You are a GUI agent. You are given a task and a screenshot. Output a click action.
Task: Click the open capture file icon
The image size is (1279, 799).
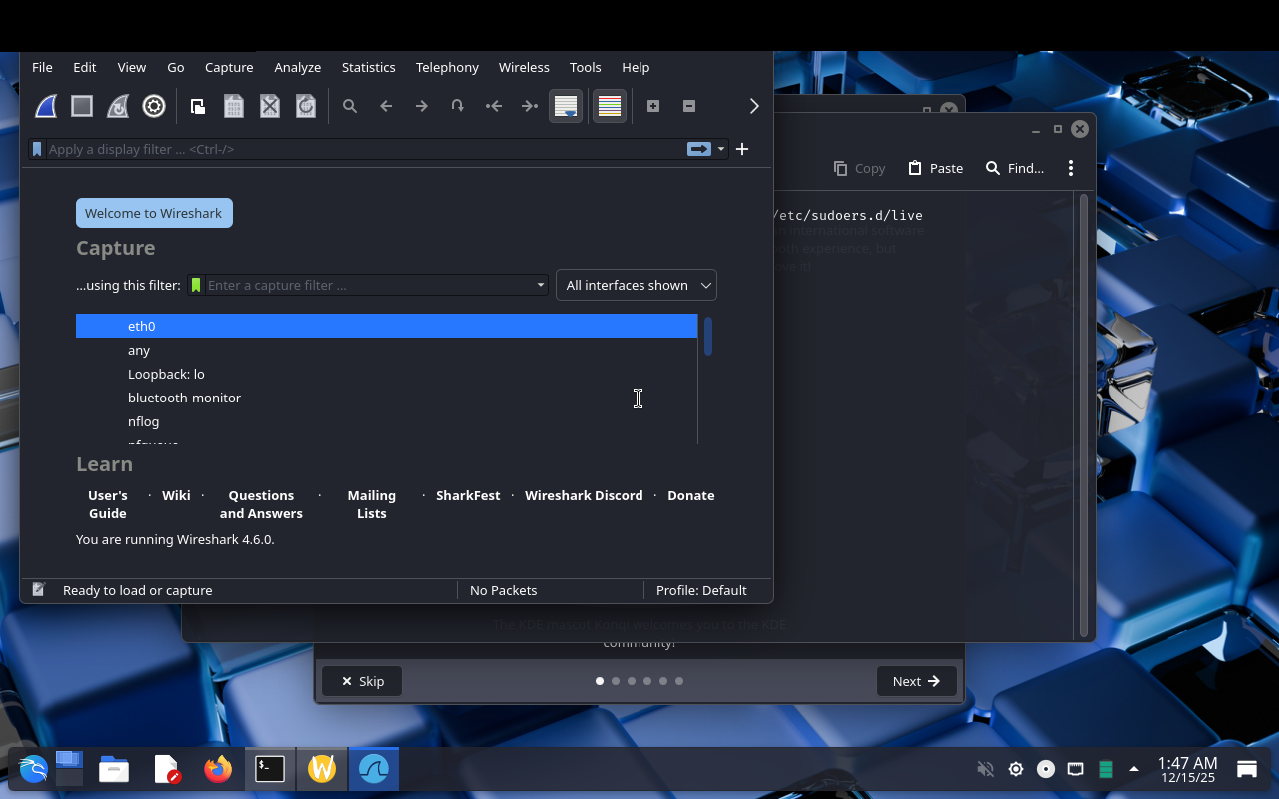pyautogui.click(x=198, y=106)
